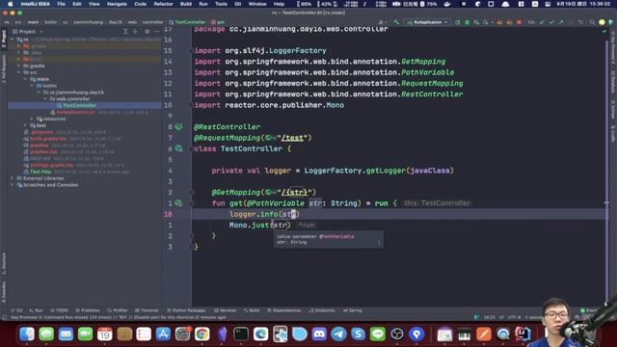Collapse the main folder in the project tree
617x347 pixels.
[26, 79]
